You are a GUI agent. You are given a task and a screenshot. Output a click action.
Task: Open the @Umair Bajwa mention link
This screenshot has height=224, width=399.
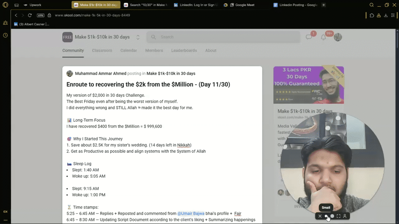point(191,213)
